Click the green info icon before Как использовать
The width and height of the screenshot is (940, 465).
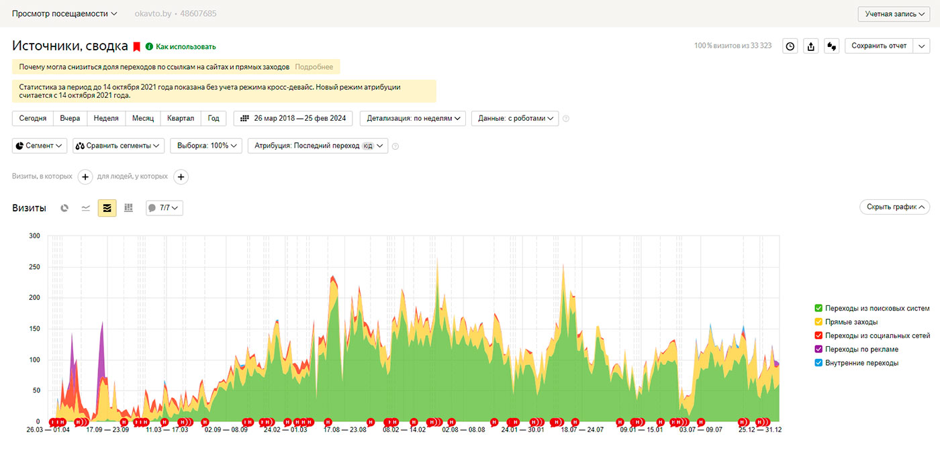click(149, 46)
